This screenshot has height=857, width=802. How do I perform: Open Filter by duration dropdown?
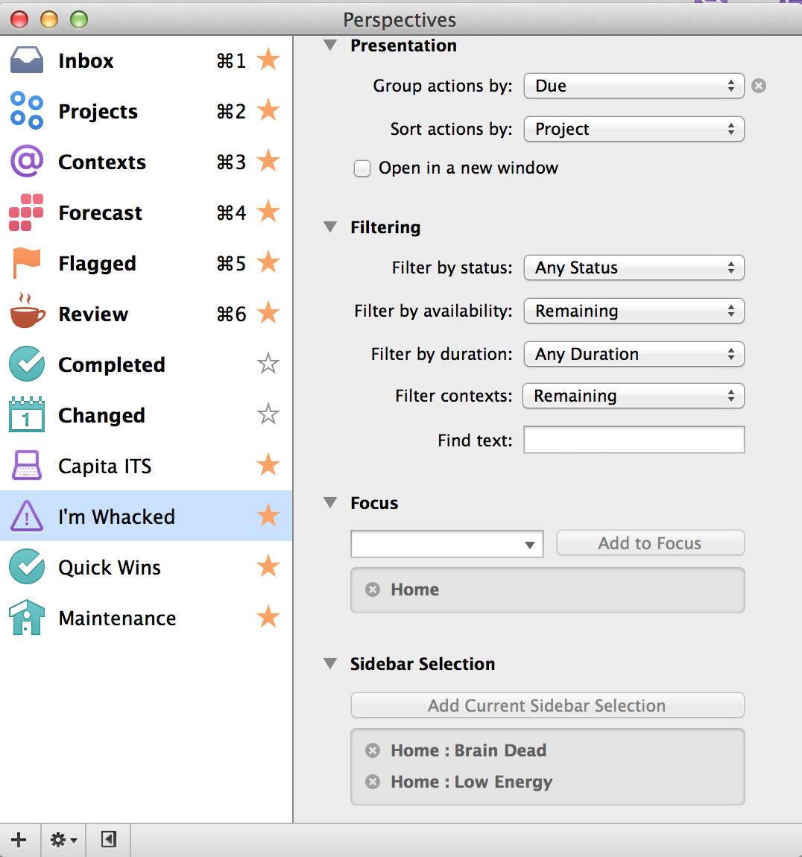point(634,354)
